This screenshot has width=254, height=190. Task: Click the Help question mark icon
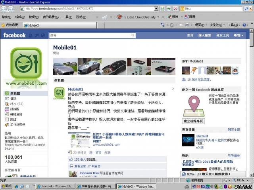pyautogui.click(x=244, y=25)
